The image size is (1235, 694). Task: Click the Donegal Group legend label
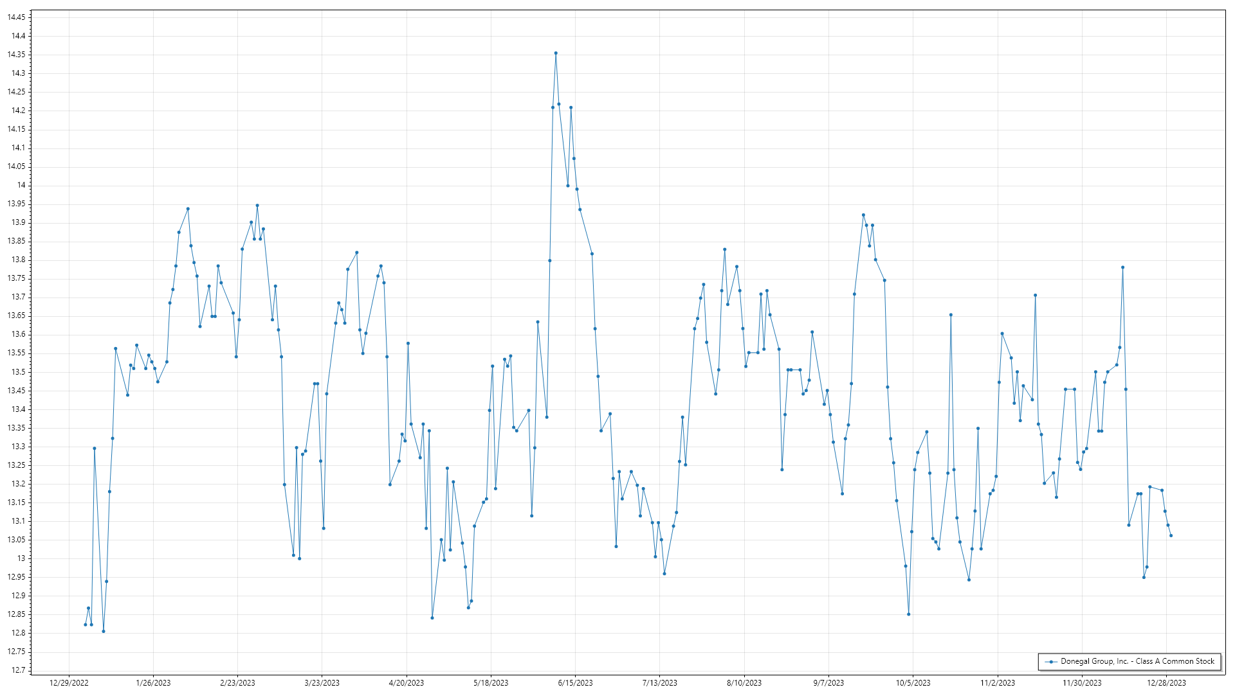(x=1137, y=661)
